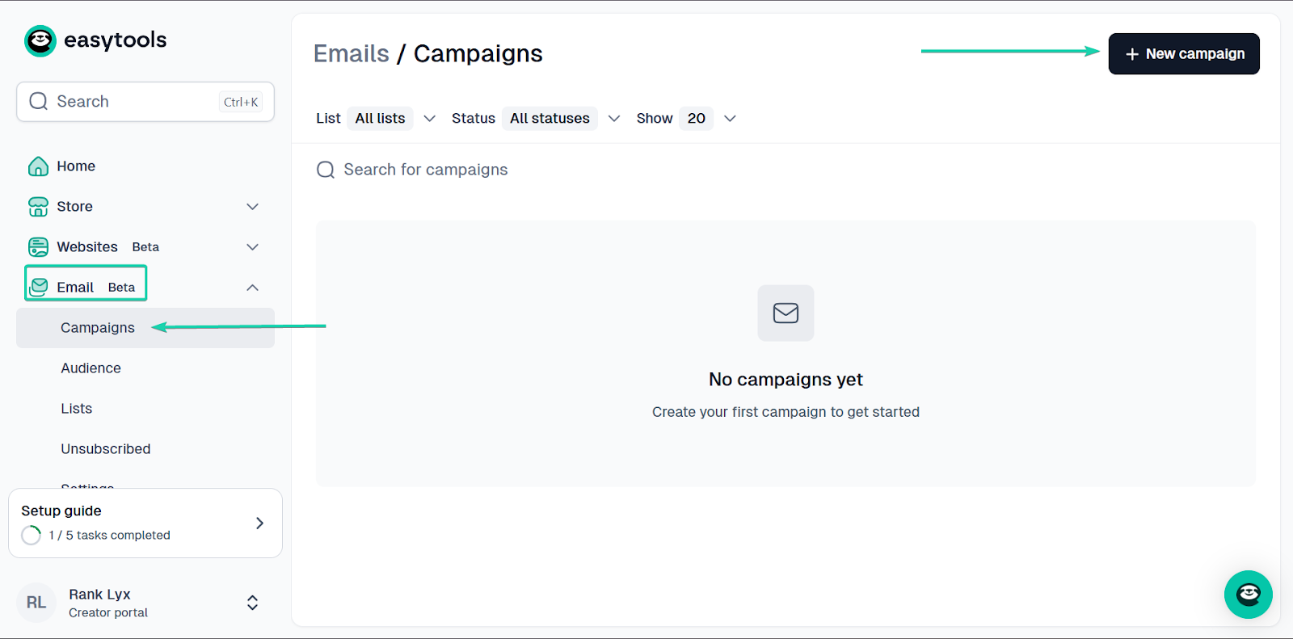Image resolution: width=1293 pixels, height=639 pixels.
Task: Click the Home house icon
Action: pyautogui.click(x=38, y=166)
